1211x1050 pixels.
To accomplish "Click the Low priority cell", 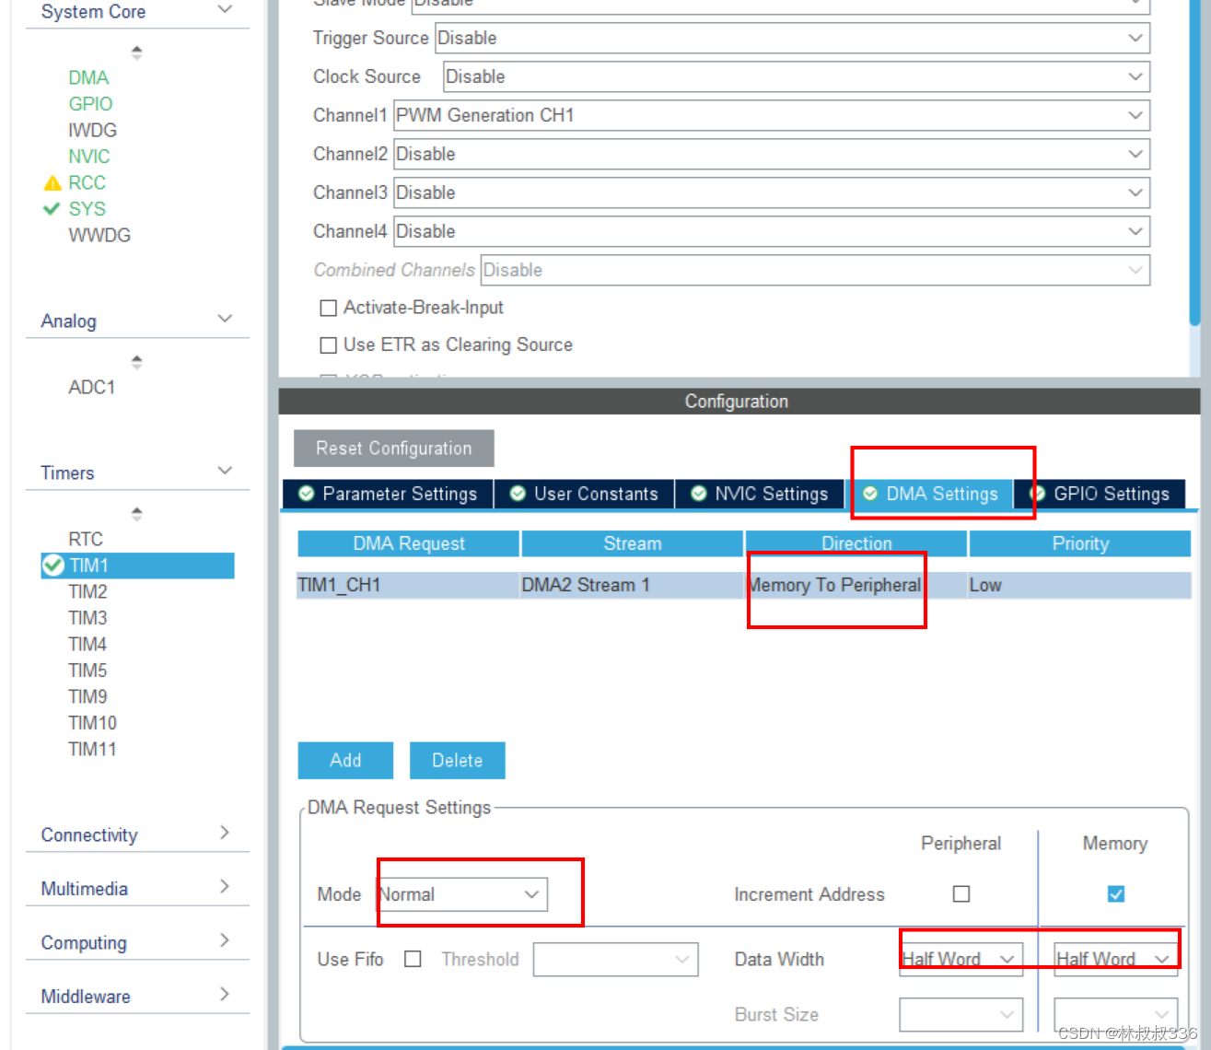I will pyautogui.click(x=1079, y=585).
